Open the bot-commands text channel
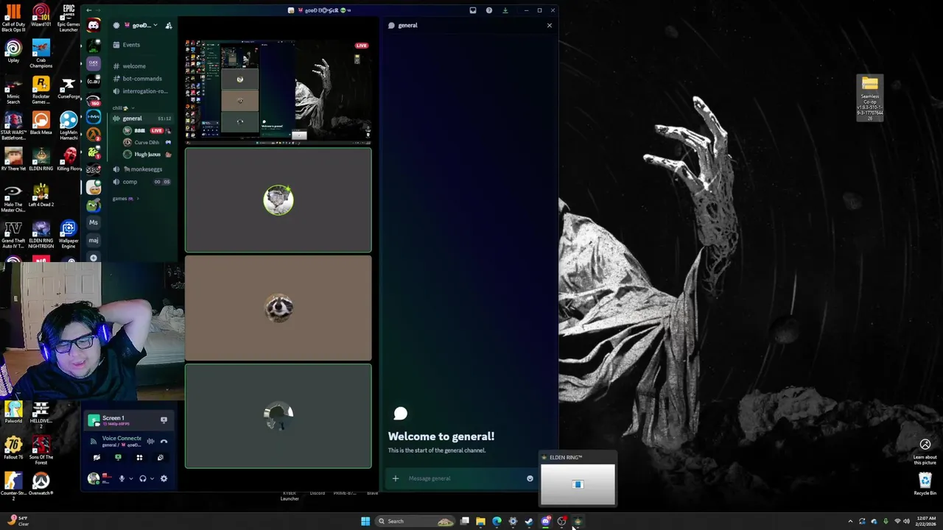Viewport: 943px width, 530px height. 142,79
